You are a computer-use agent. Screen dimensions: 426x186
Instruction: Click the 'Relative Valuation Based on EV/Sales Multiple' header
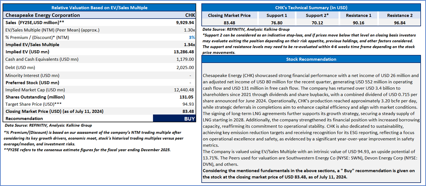point(99,8)
